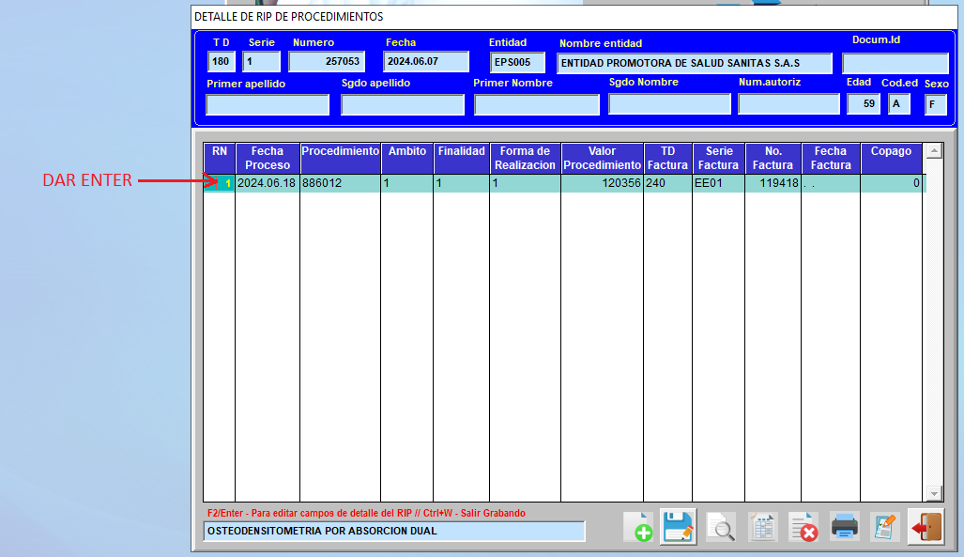Image resolution: width=964 pixels, height=557 pixels.
Task: Click the Primer apellido input field
Action: [268, 104]
